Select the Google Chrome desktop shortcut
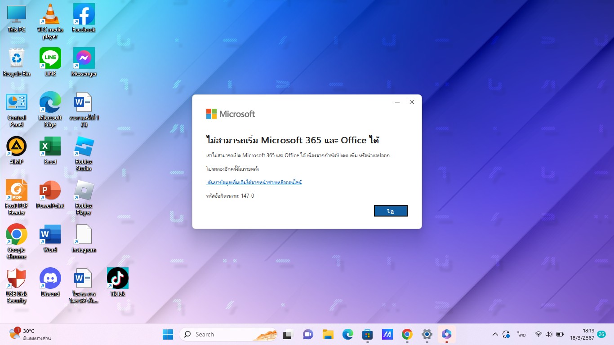The height and width of the screenshot is (345, 614). click(x=17, y=242)
